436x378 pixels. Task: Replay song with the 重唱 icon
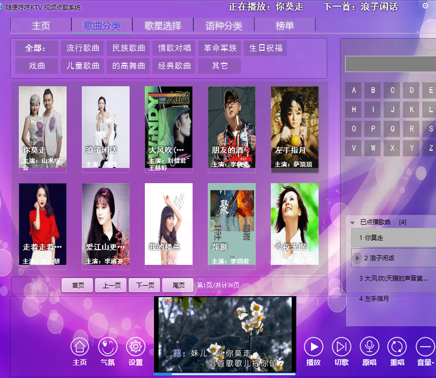click(x=397, y=347)
